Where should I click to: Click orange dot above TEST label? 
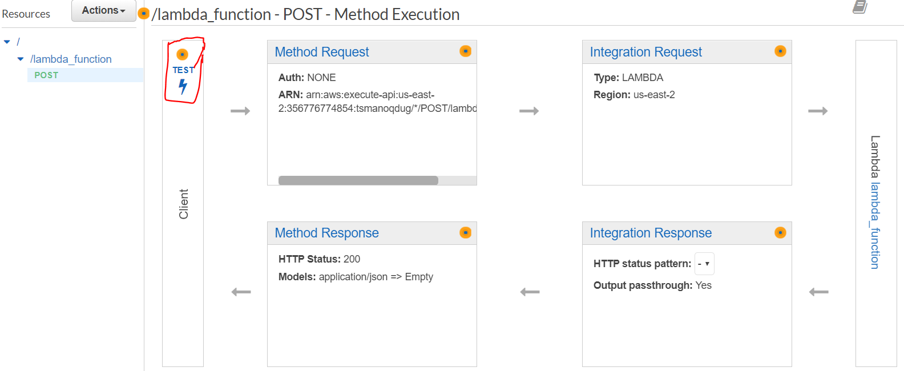coord(182,54)
